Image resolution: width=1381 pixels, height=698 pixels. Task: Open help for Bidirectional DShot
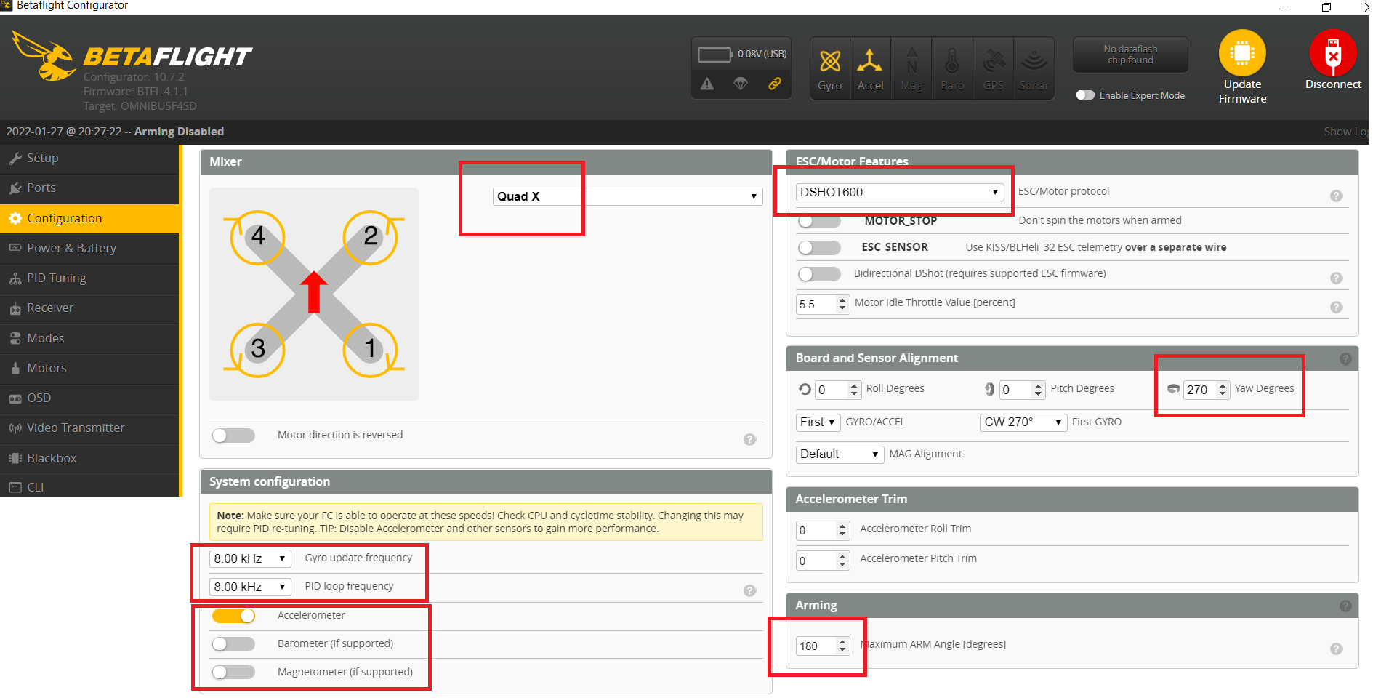1336,278
